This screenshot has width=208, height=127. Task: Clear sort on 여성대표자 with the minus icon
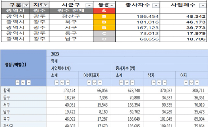pos(100,83)
